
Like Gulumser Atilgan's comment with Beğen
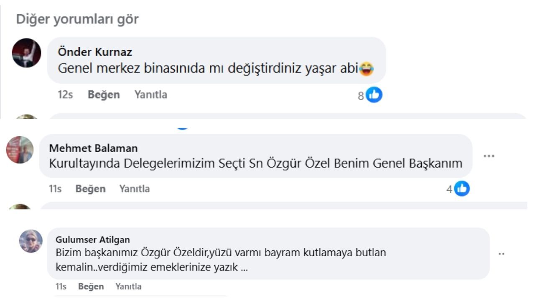coord(91,287)
